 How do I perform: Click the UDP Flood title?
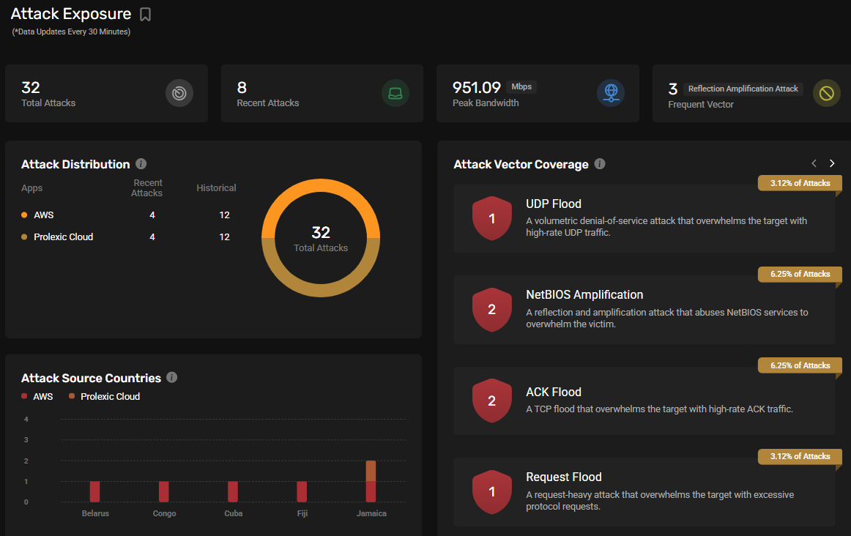pyautogui.click(x=554, y=204)
